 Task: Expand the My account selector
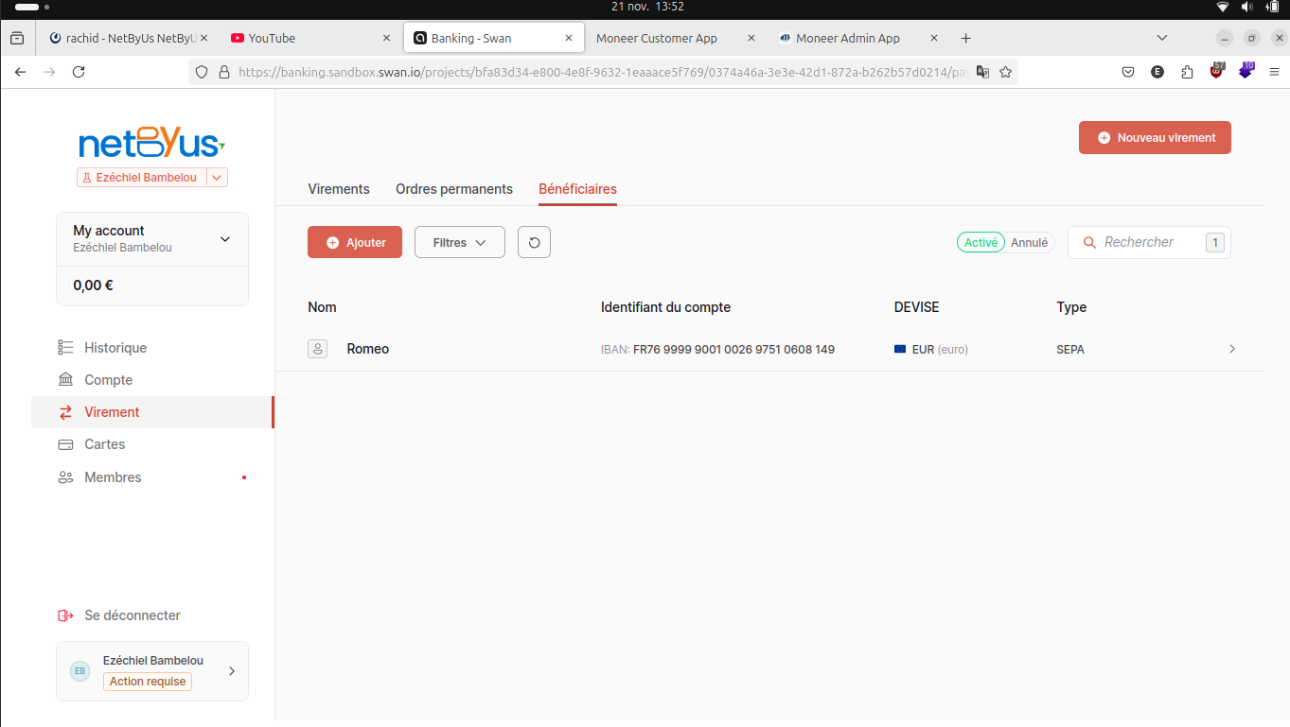pyautogui.click(x=152, y=239)
